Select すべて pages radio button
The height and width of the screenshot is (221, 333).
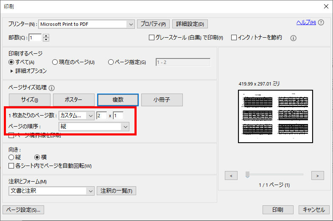11,62
